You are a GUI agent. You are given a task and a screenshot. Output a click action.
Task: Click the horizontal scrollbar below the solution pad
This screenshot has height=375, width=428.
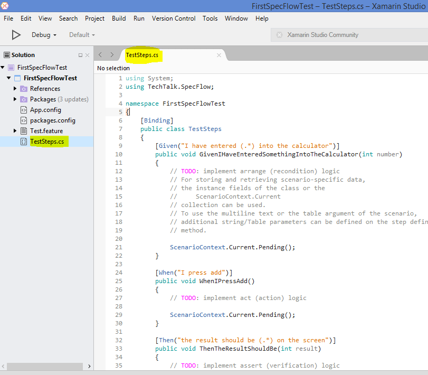point(45,366)
